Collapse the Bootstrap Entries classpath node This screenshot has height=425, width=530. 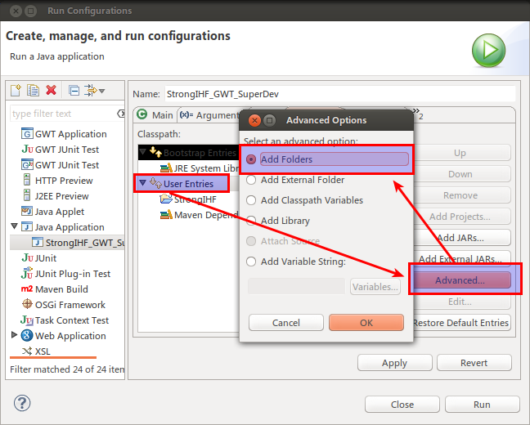(x=143, y=152)
